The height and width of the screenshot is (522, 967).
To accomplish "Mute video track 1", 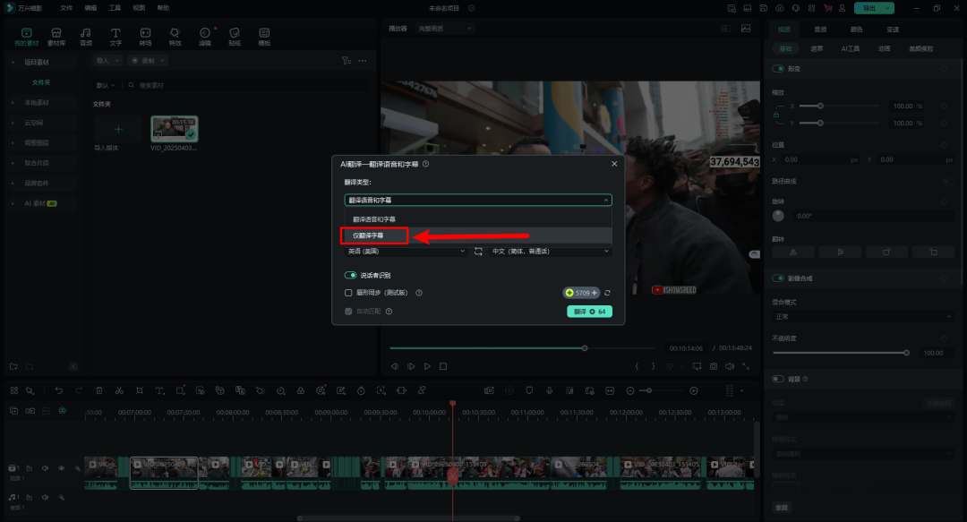I will click(45, 468).
